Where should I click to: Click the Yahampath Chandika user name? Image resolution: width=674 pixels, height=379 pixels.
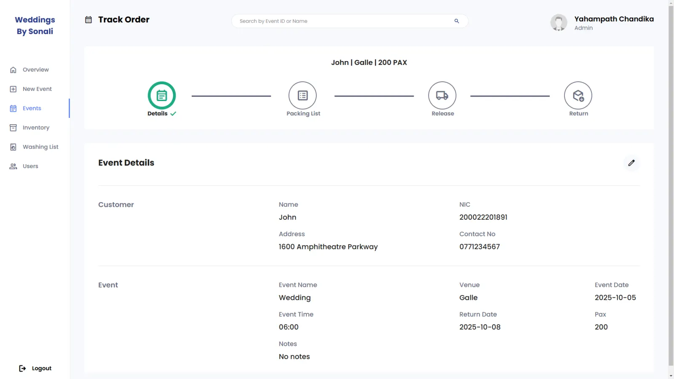pyautogui.click(x=614, y=19)
